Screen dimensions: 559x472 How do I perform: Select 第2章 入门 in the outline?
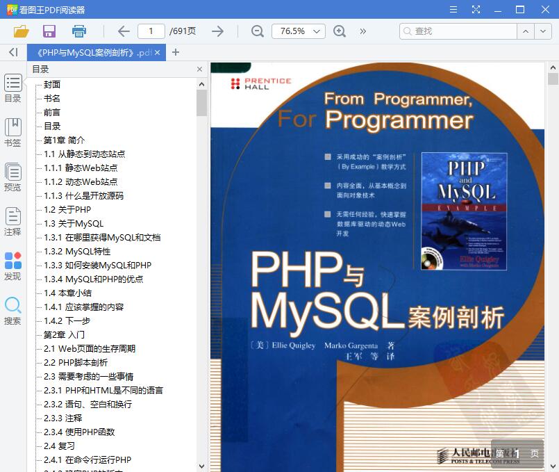[x=64, y=335]
